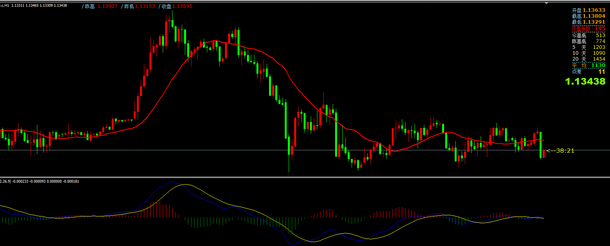This screenshot has height=246, width=610.
Task: Click the 平均 1130 average row
Action: coord(588,65)
